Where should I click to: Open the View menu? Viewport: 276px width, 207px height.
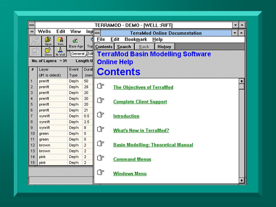click(76, 32)
